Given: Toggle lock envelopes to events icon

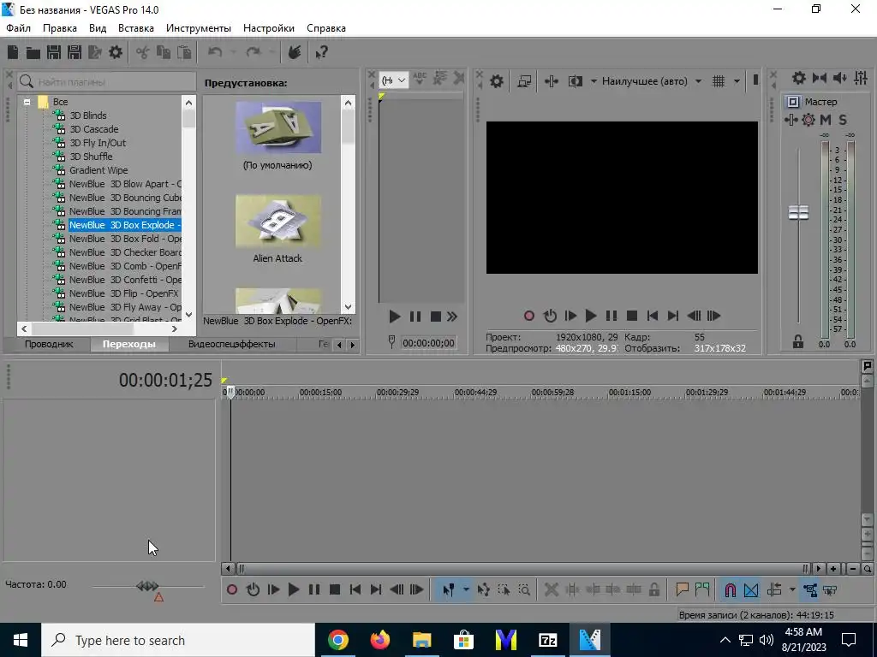Looking at the screenshot, I should coord(810,589).
